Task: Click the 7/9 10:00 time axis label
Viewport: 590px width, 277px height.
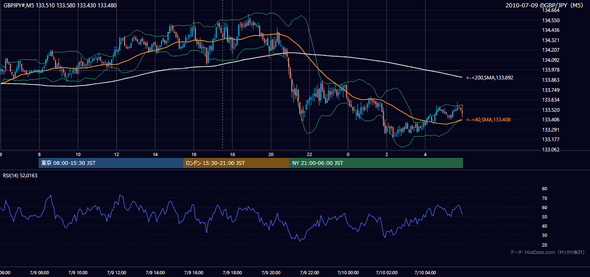Action: [x=78, y=273]
